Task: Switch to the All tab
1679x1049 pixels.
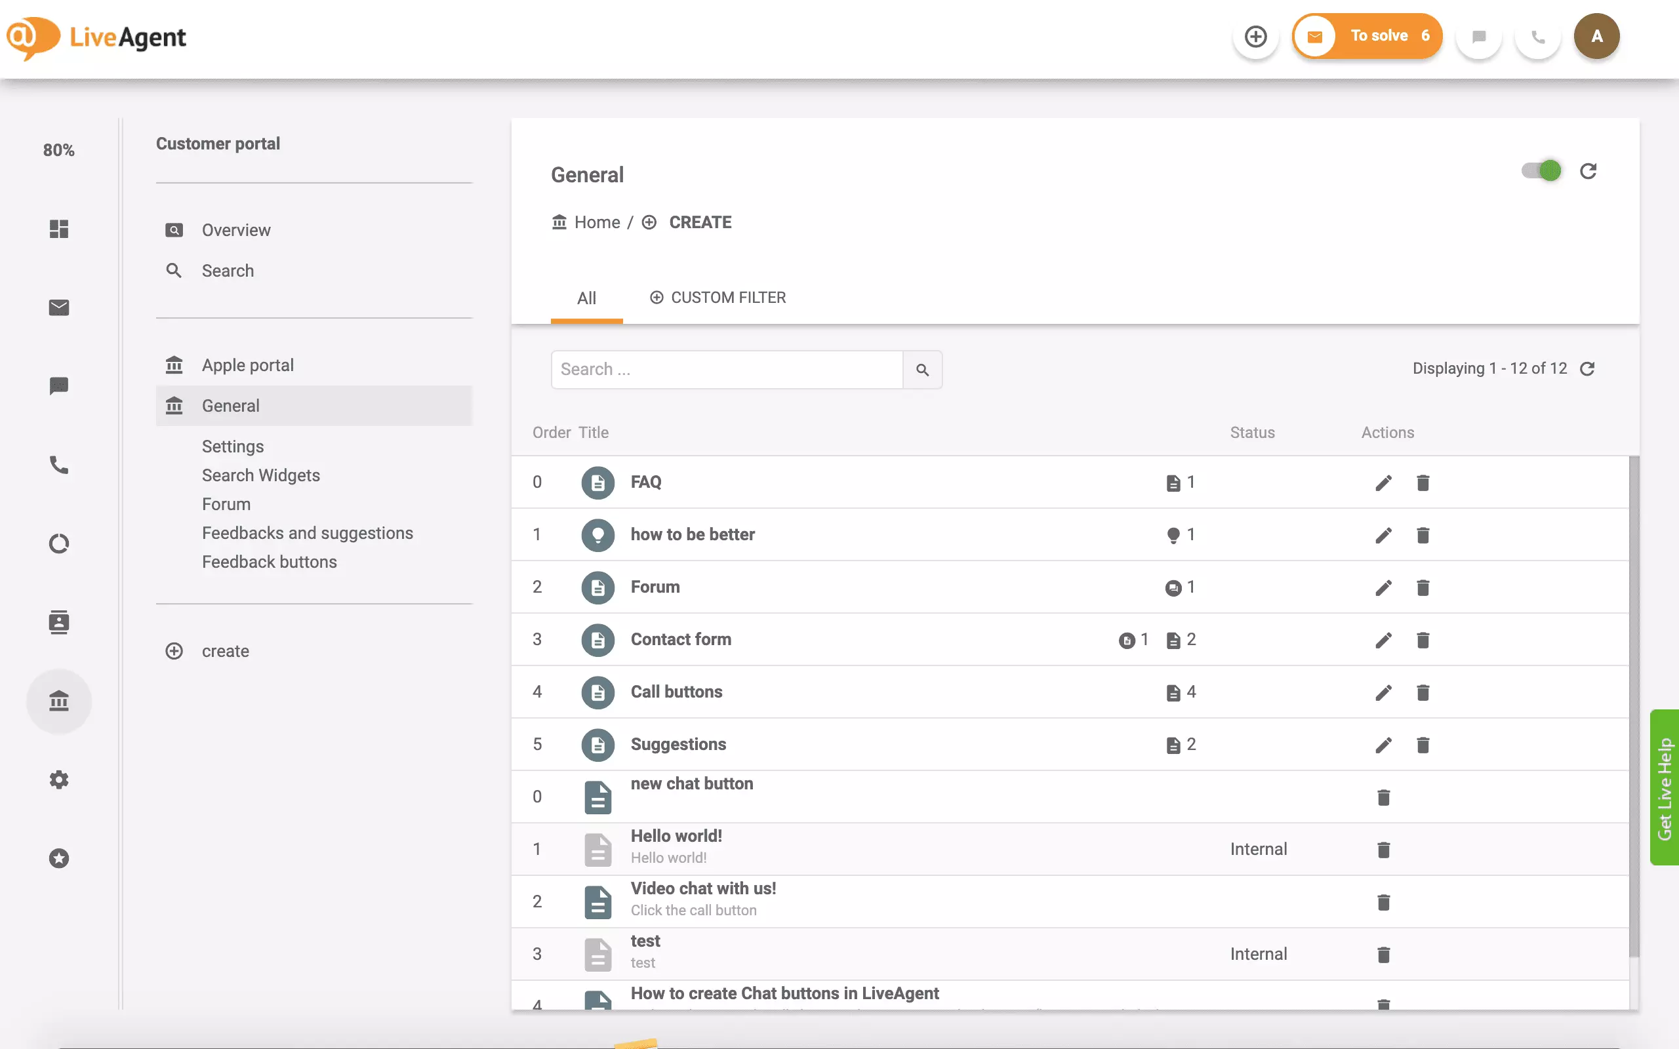Action: pos(586,298)
